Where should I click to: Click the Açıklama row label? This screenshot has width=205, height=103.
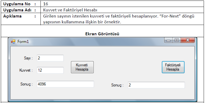click(x=12, y=16)
